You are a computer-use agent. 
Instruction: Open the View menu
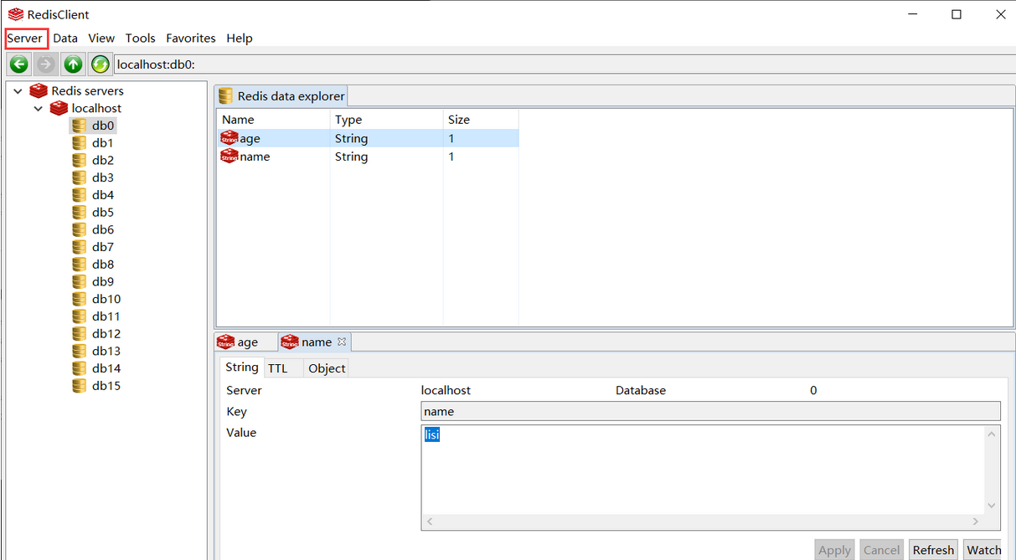[x=101, y=39]
